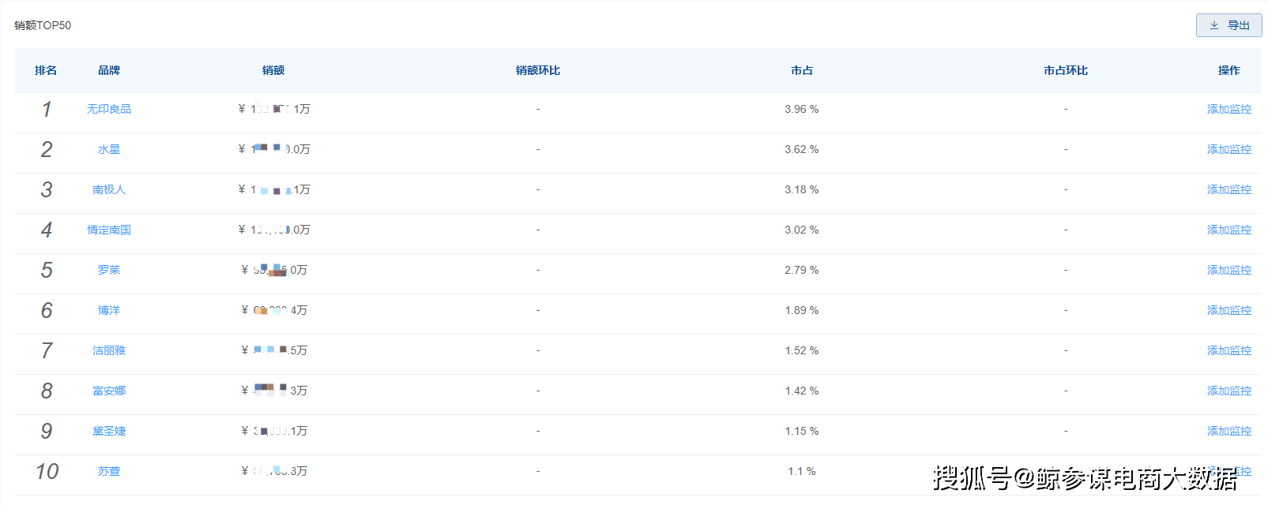Click 添加监控 for 富安娜 row
Viewport: 1268px width, 505px height.
(1228, 391)
